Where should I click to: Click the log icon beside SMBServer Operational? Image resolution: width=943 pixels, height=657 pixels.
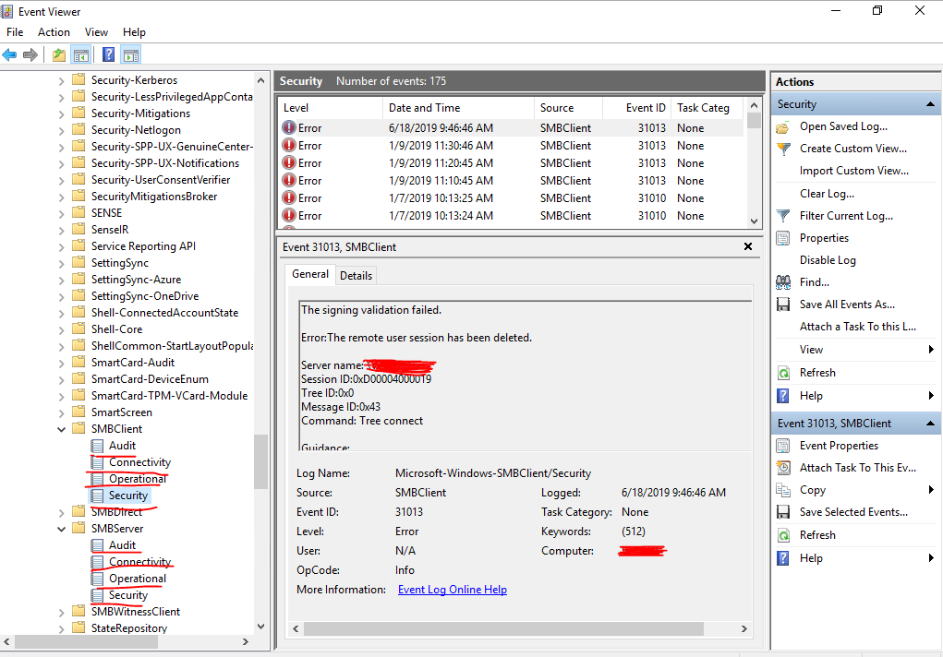click(x=97, y=579)
